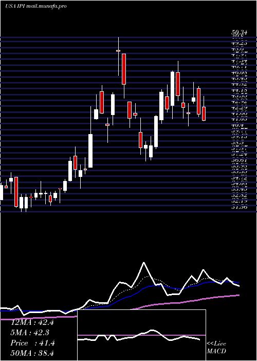The height and width of the screenshot is (361, 257).
Task: Open the <<Live MACD label
Action: pyautogui.click(x=216, y=348)
